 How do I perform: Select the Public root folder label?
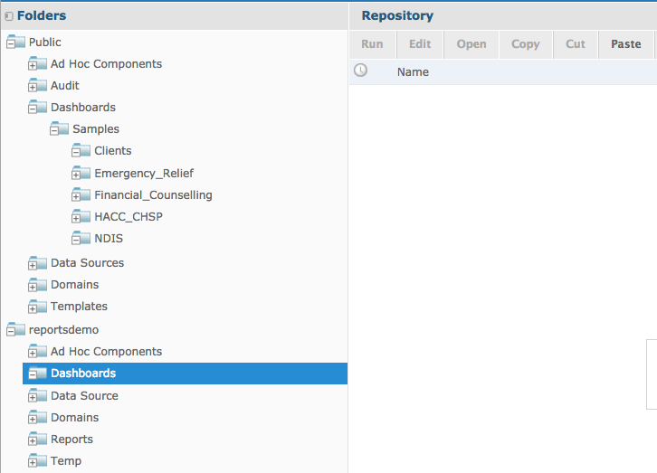(x=45, y=42)
